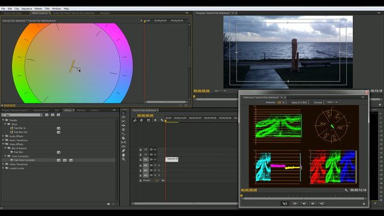
Task: Select the Fast Blur In preset
Action: 20,128
